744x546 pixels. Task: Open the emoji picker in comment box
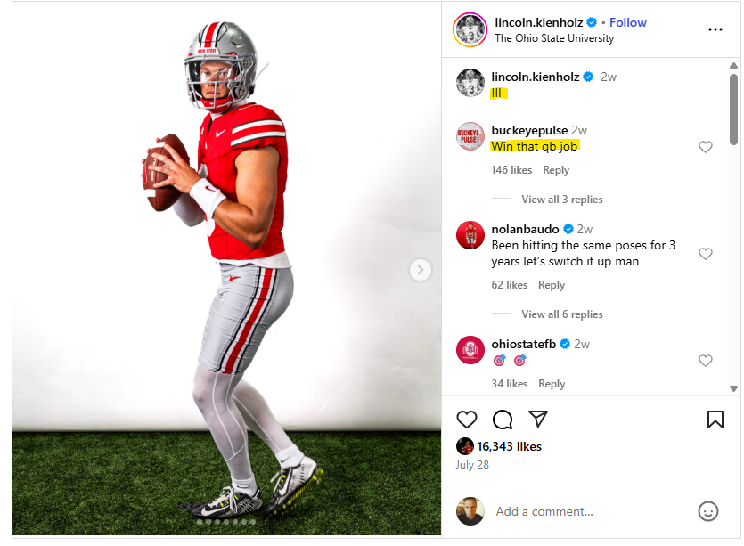[708, 511]
